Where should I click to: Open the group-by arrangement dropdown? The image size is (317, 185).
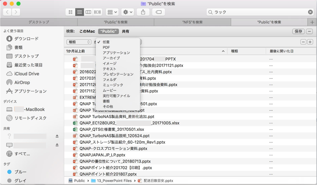[112, 12]
